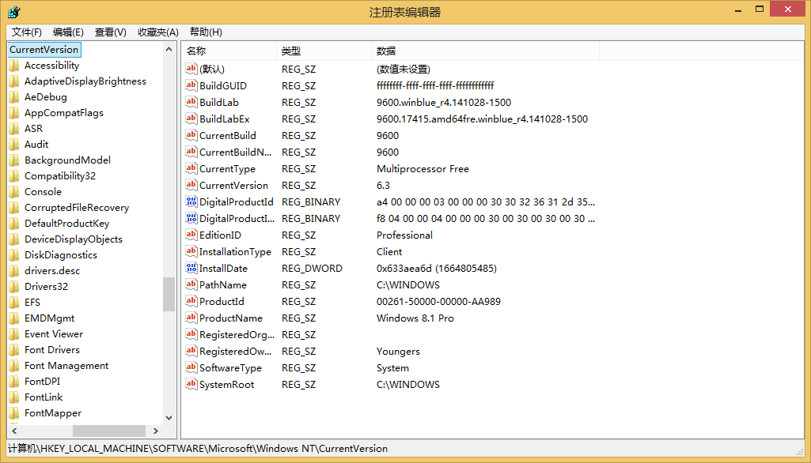Click the string icon next to SoftwareType

(191, 367)
